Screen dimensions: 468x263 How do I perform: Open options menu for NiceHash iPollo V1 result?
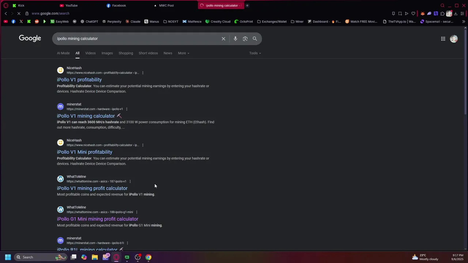(x=143, y=73)
